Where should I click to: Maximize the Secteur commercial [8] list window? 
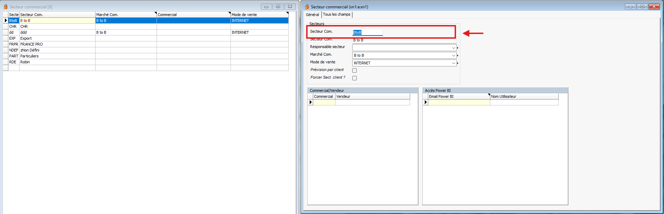coord(278,7)
